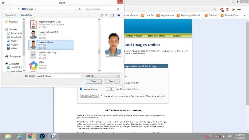Click the Optimize Photo button
The width and height of the screenshot is (249, 140).
89,96
